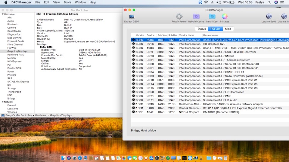Open the Edit menu
This screenshot has height=162, width=289.
coord(46,2)
